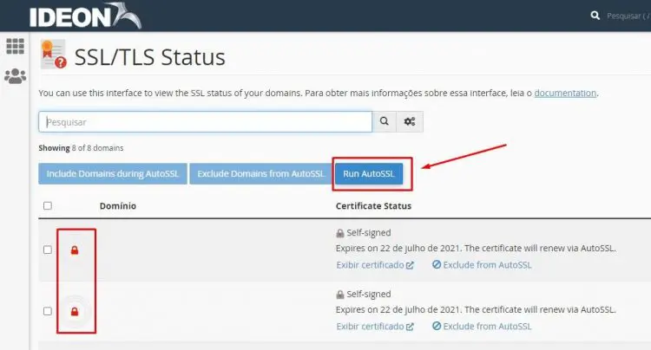Open Exibir certificado for second domain

(x=375, y=327)
